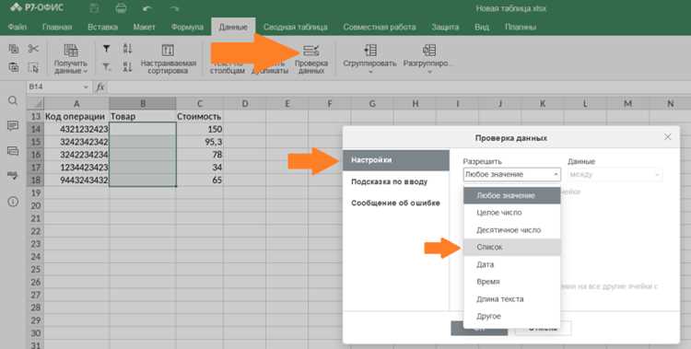The image size is (691, 349).
Task: Choose Время in dropdown list
Action: point(511,282)
